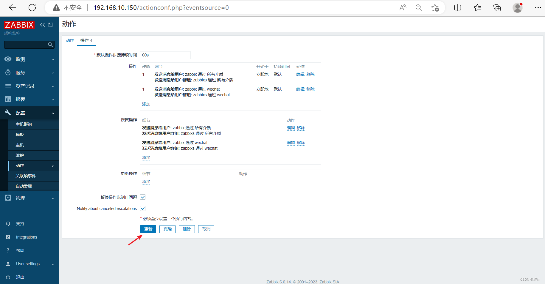Switch to the 动作 tab
Viewport: 545px width, 284px height.
tap(70, 40)
